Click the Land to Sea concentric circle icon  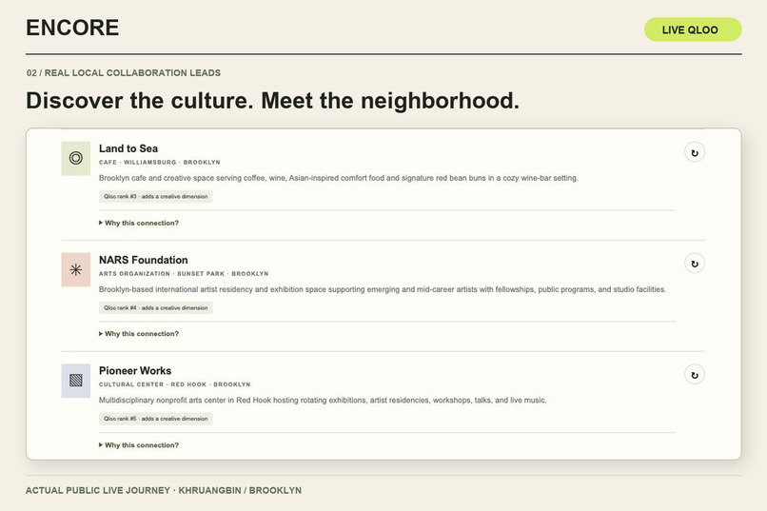(76, 158)
